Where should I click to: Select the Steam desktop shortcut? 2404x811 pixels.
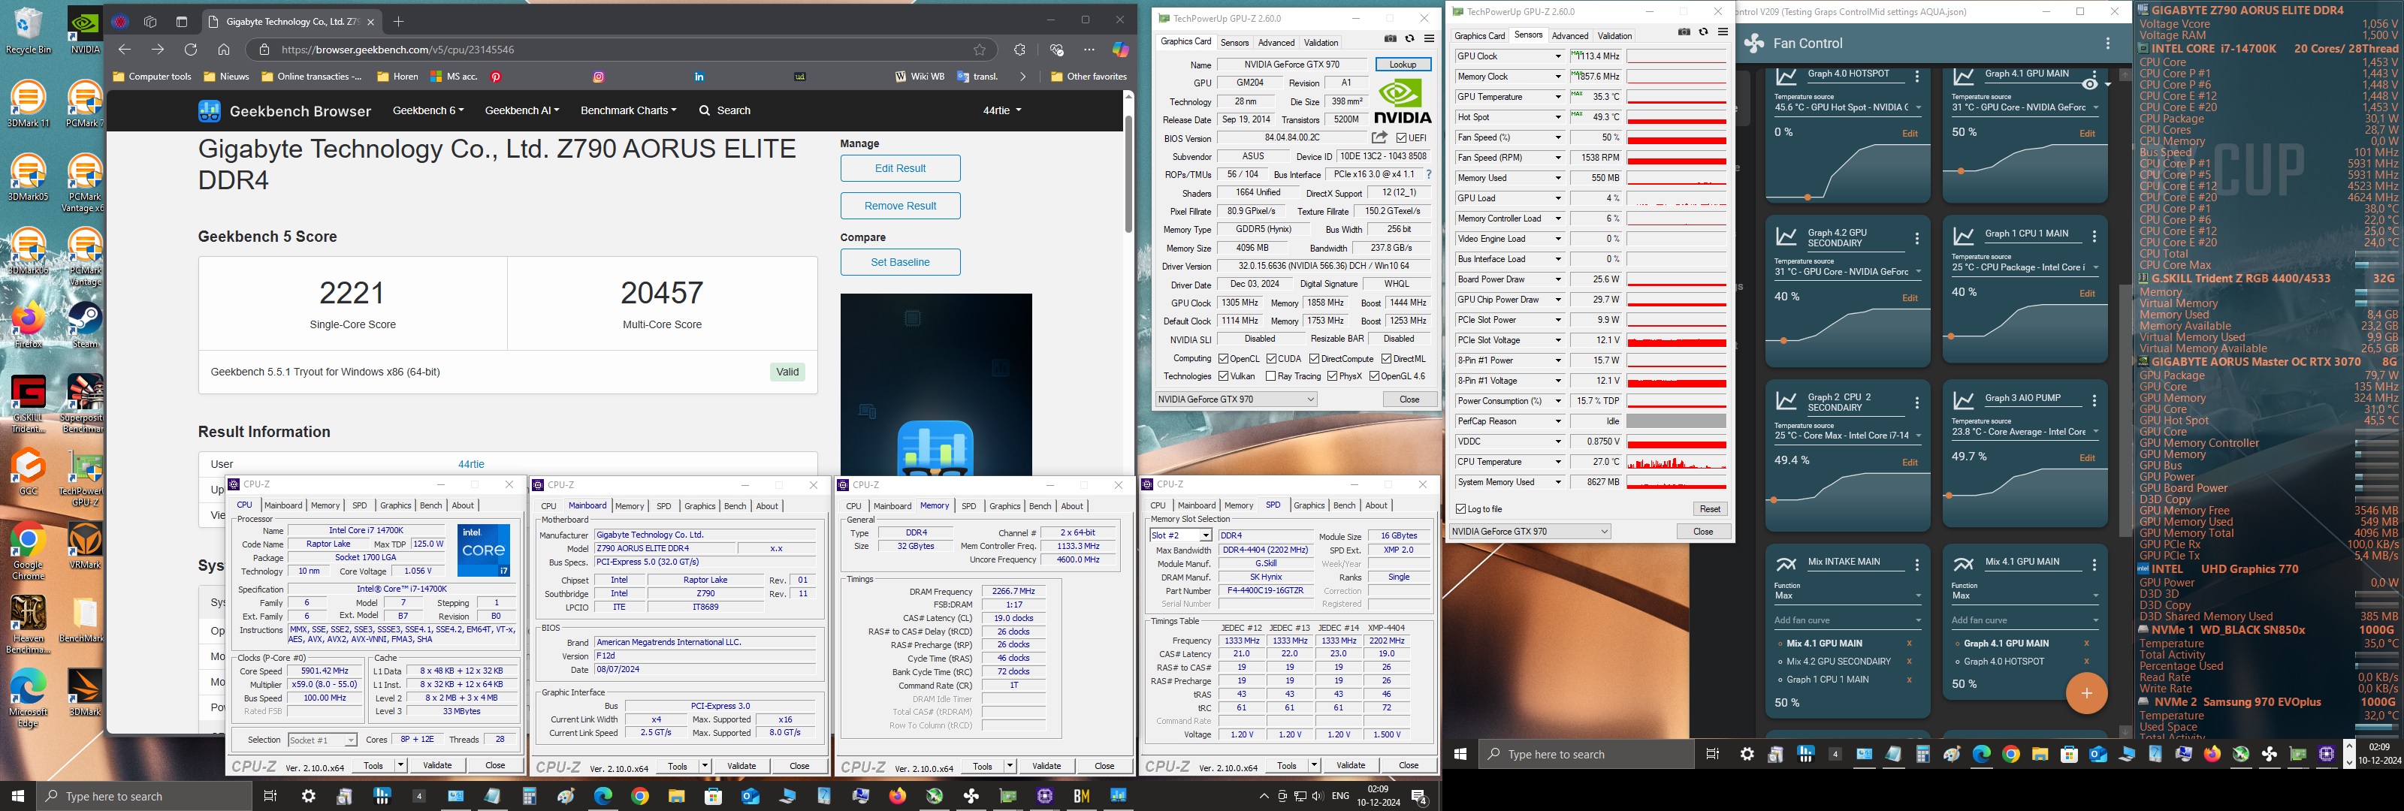(85, 324)
